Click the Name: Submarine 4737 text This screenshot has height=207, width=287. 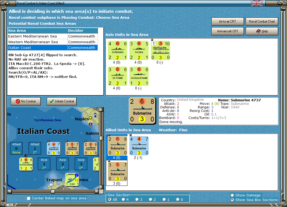(239, 100)
